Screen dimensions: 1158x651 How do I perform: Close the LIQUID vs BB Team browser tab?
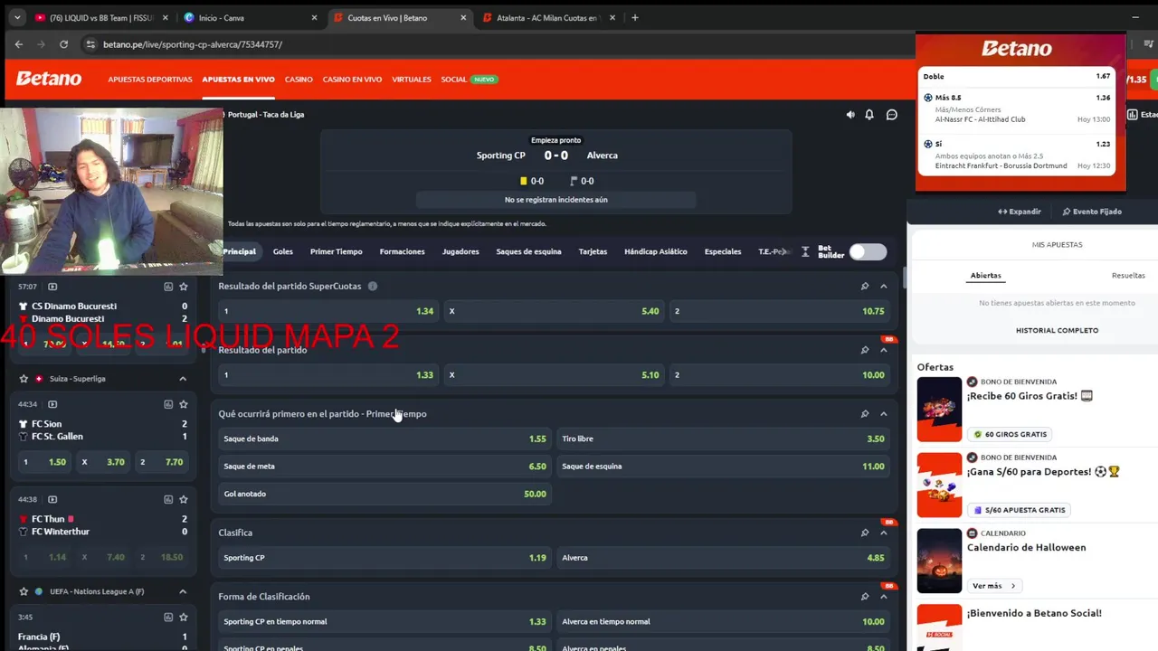point(166,18)
